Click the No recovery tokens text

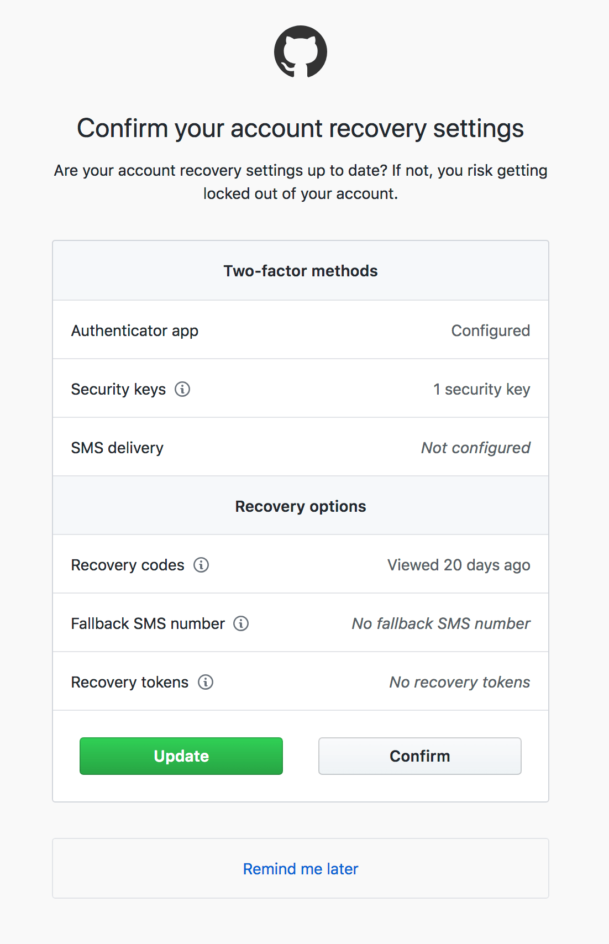(x=459, y=682)
